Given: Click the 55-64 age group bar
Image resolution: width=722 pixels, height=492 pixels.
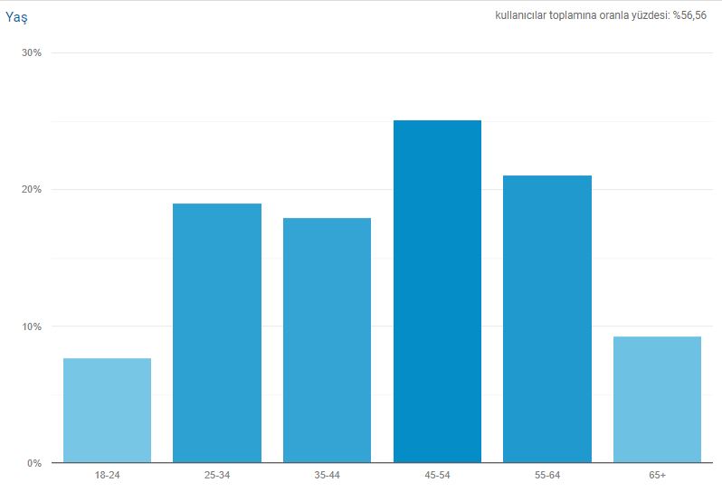Looking at the screenshot, I should click(x=547, y=318).
